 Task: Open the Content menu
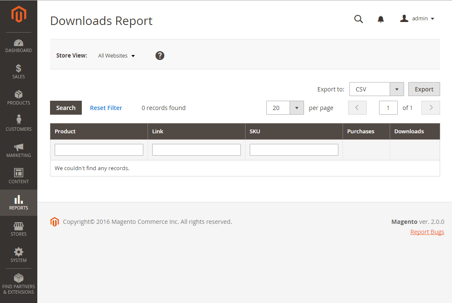point(19,177)
